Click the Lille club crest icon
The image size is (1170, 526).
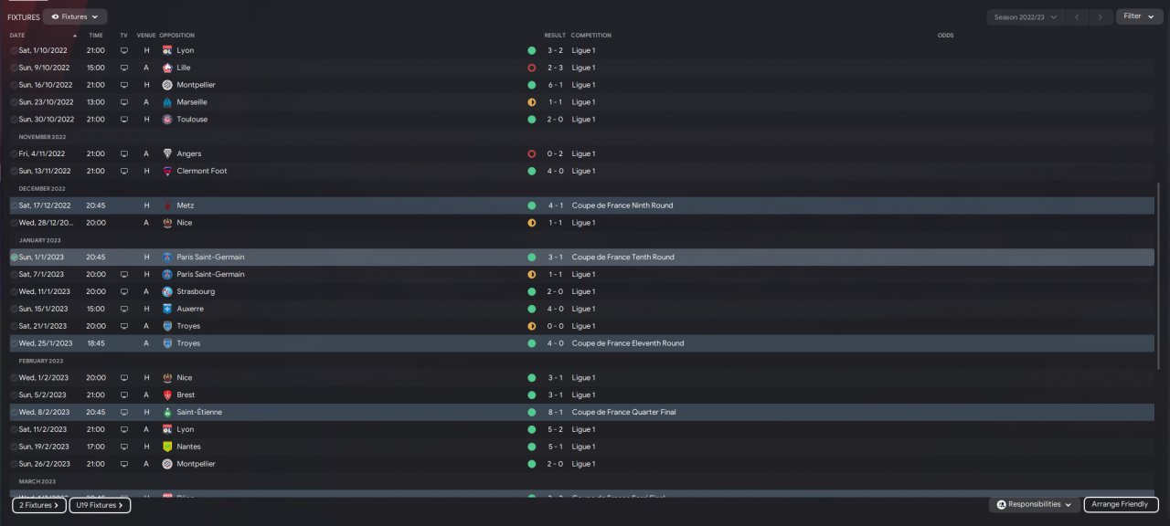pyautogui.click(x=167, y=68)
